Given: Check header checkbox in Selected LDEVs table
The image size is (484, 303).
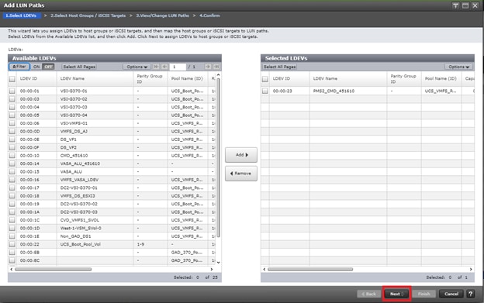Looking at the screenshot, I should [264, 79].
